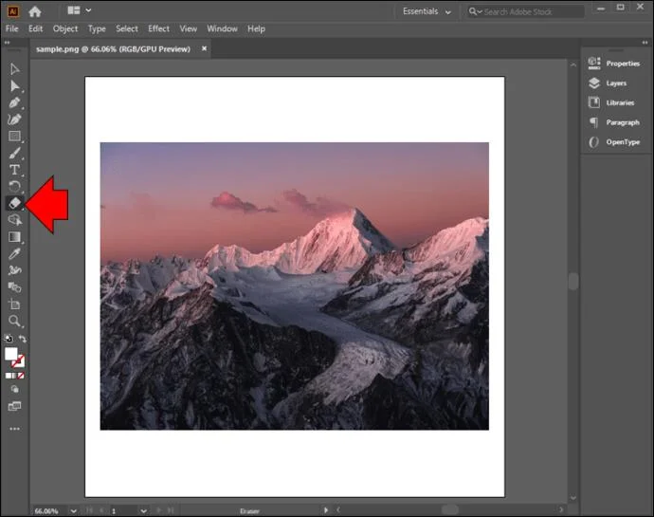
Task: Open the File menu
Action: 11,28
